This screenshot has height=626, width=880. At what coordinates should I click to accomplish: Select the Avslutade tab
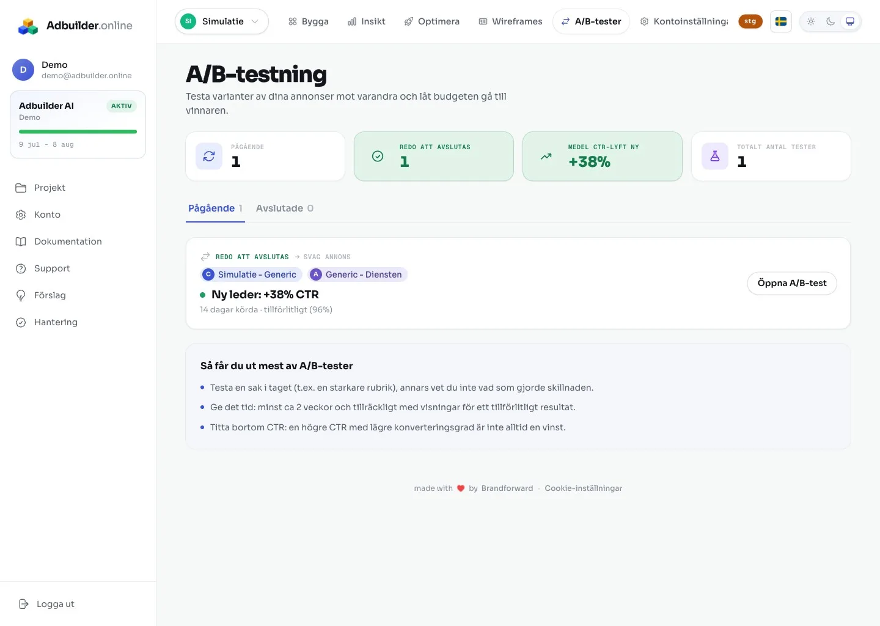[285, 208]
